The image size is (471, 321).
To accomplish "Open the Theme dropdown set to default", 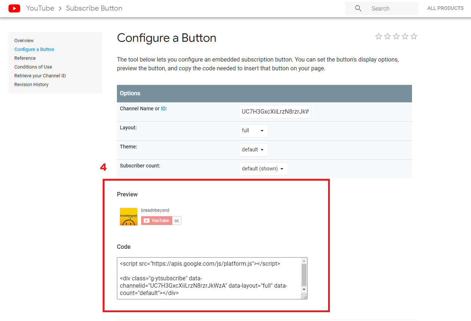I will pos(253,150).
